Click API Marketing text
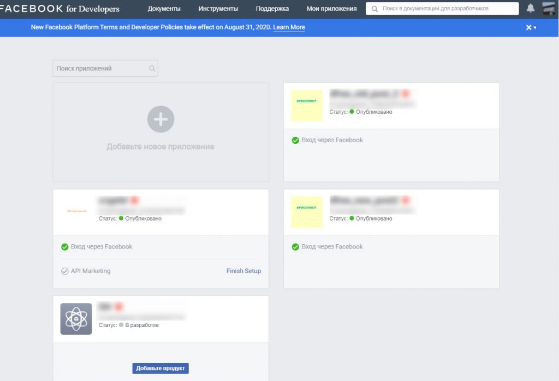559x381 pixels. coord(91,271)
